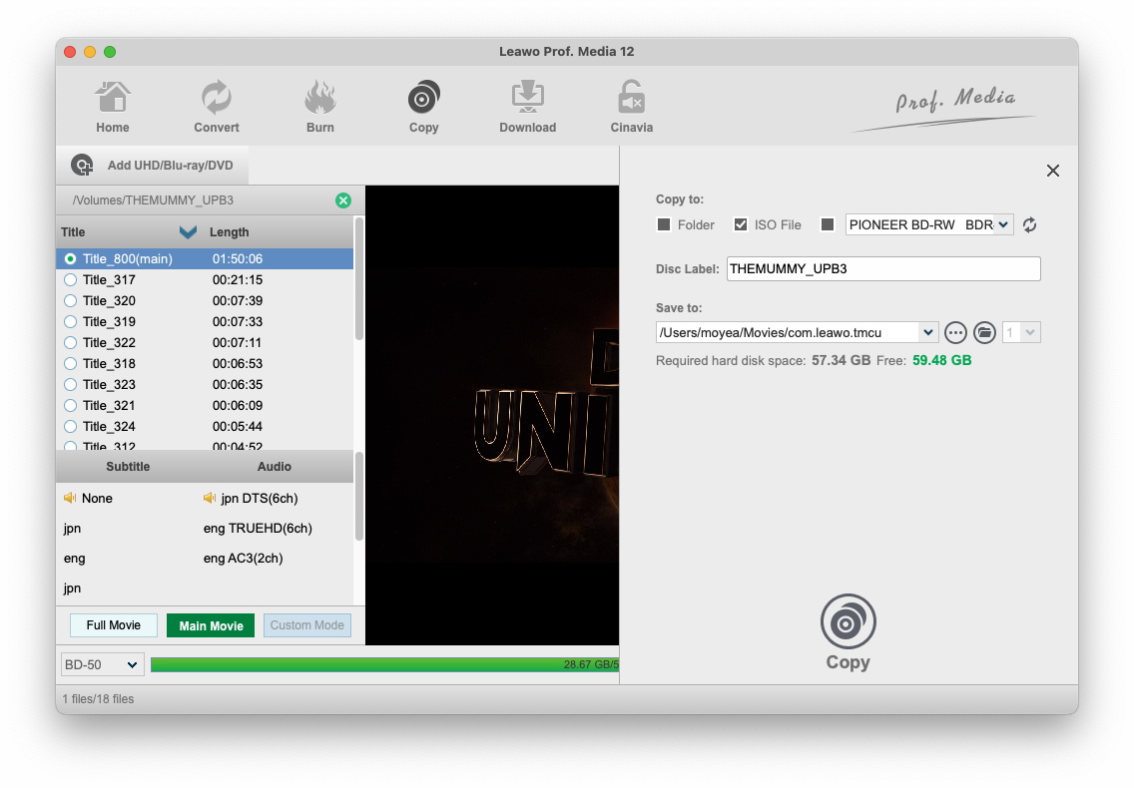
Task: Sort titles using the Title column header
Action: (x=74, y=232)
